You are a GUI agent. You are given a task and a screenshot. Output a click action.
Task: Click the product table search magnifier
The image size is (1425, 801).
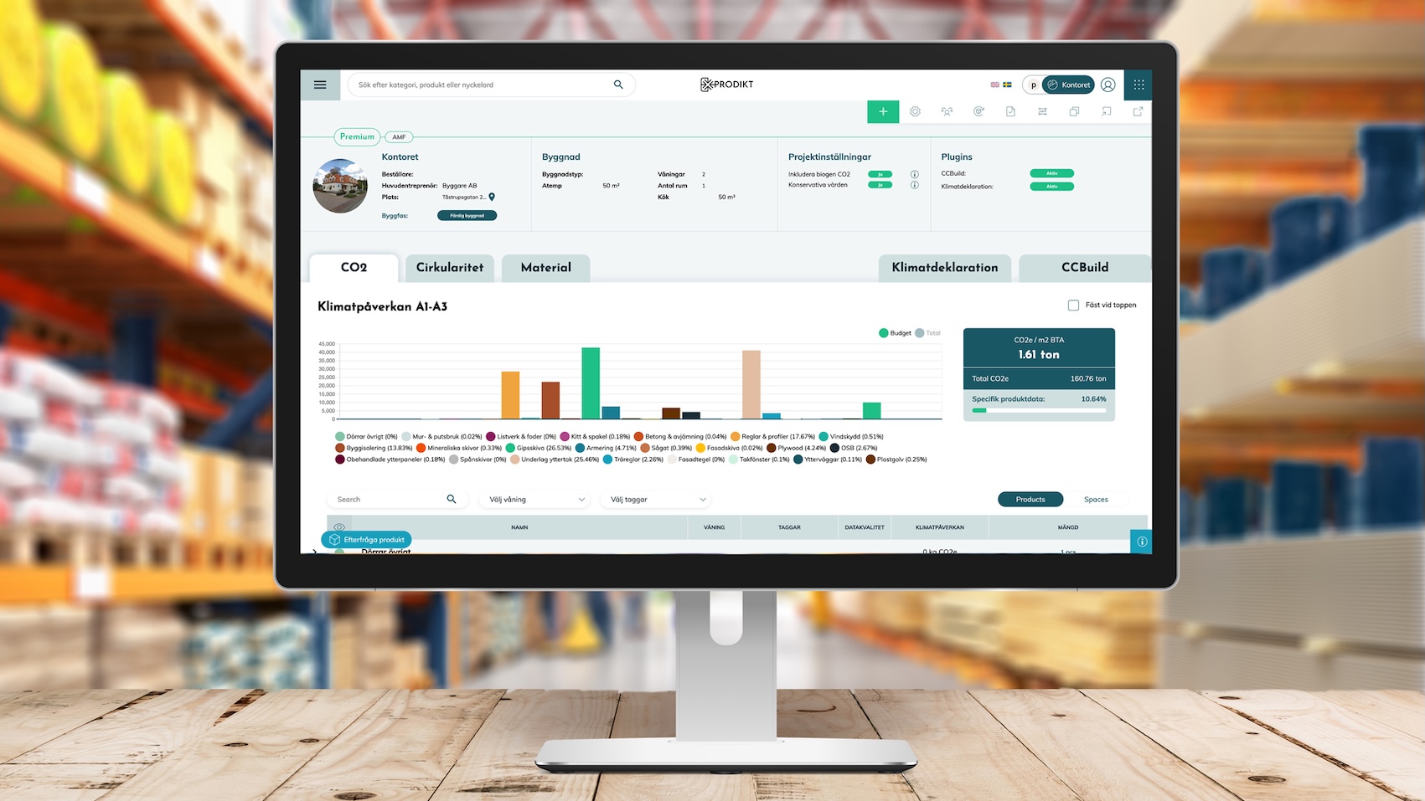tap(452, 499)
